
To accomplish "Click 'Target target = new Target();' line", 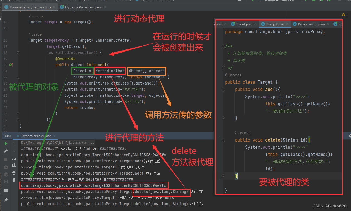I will click(61, 22).
